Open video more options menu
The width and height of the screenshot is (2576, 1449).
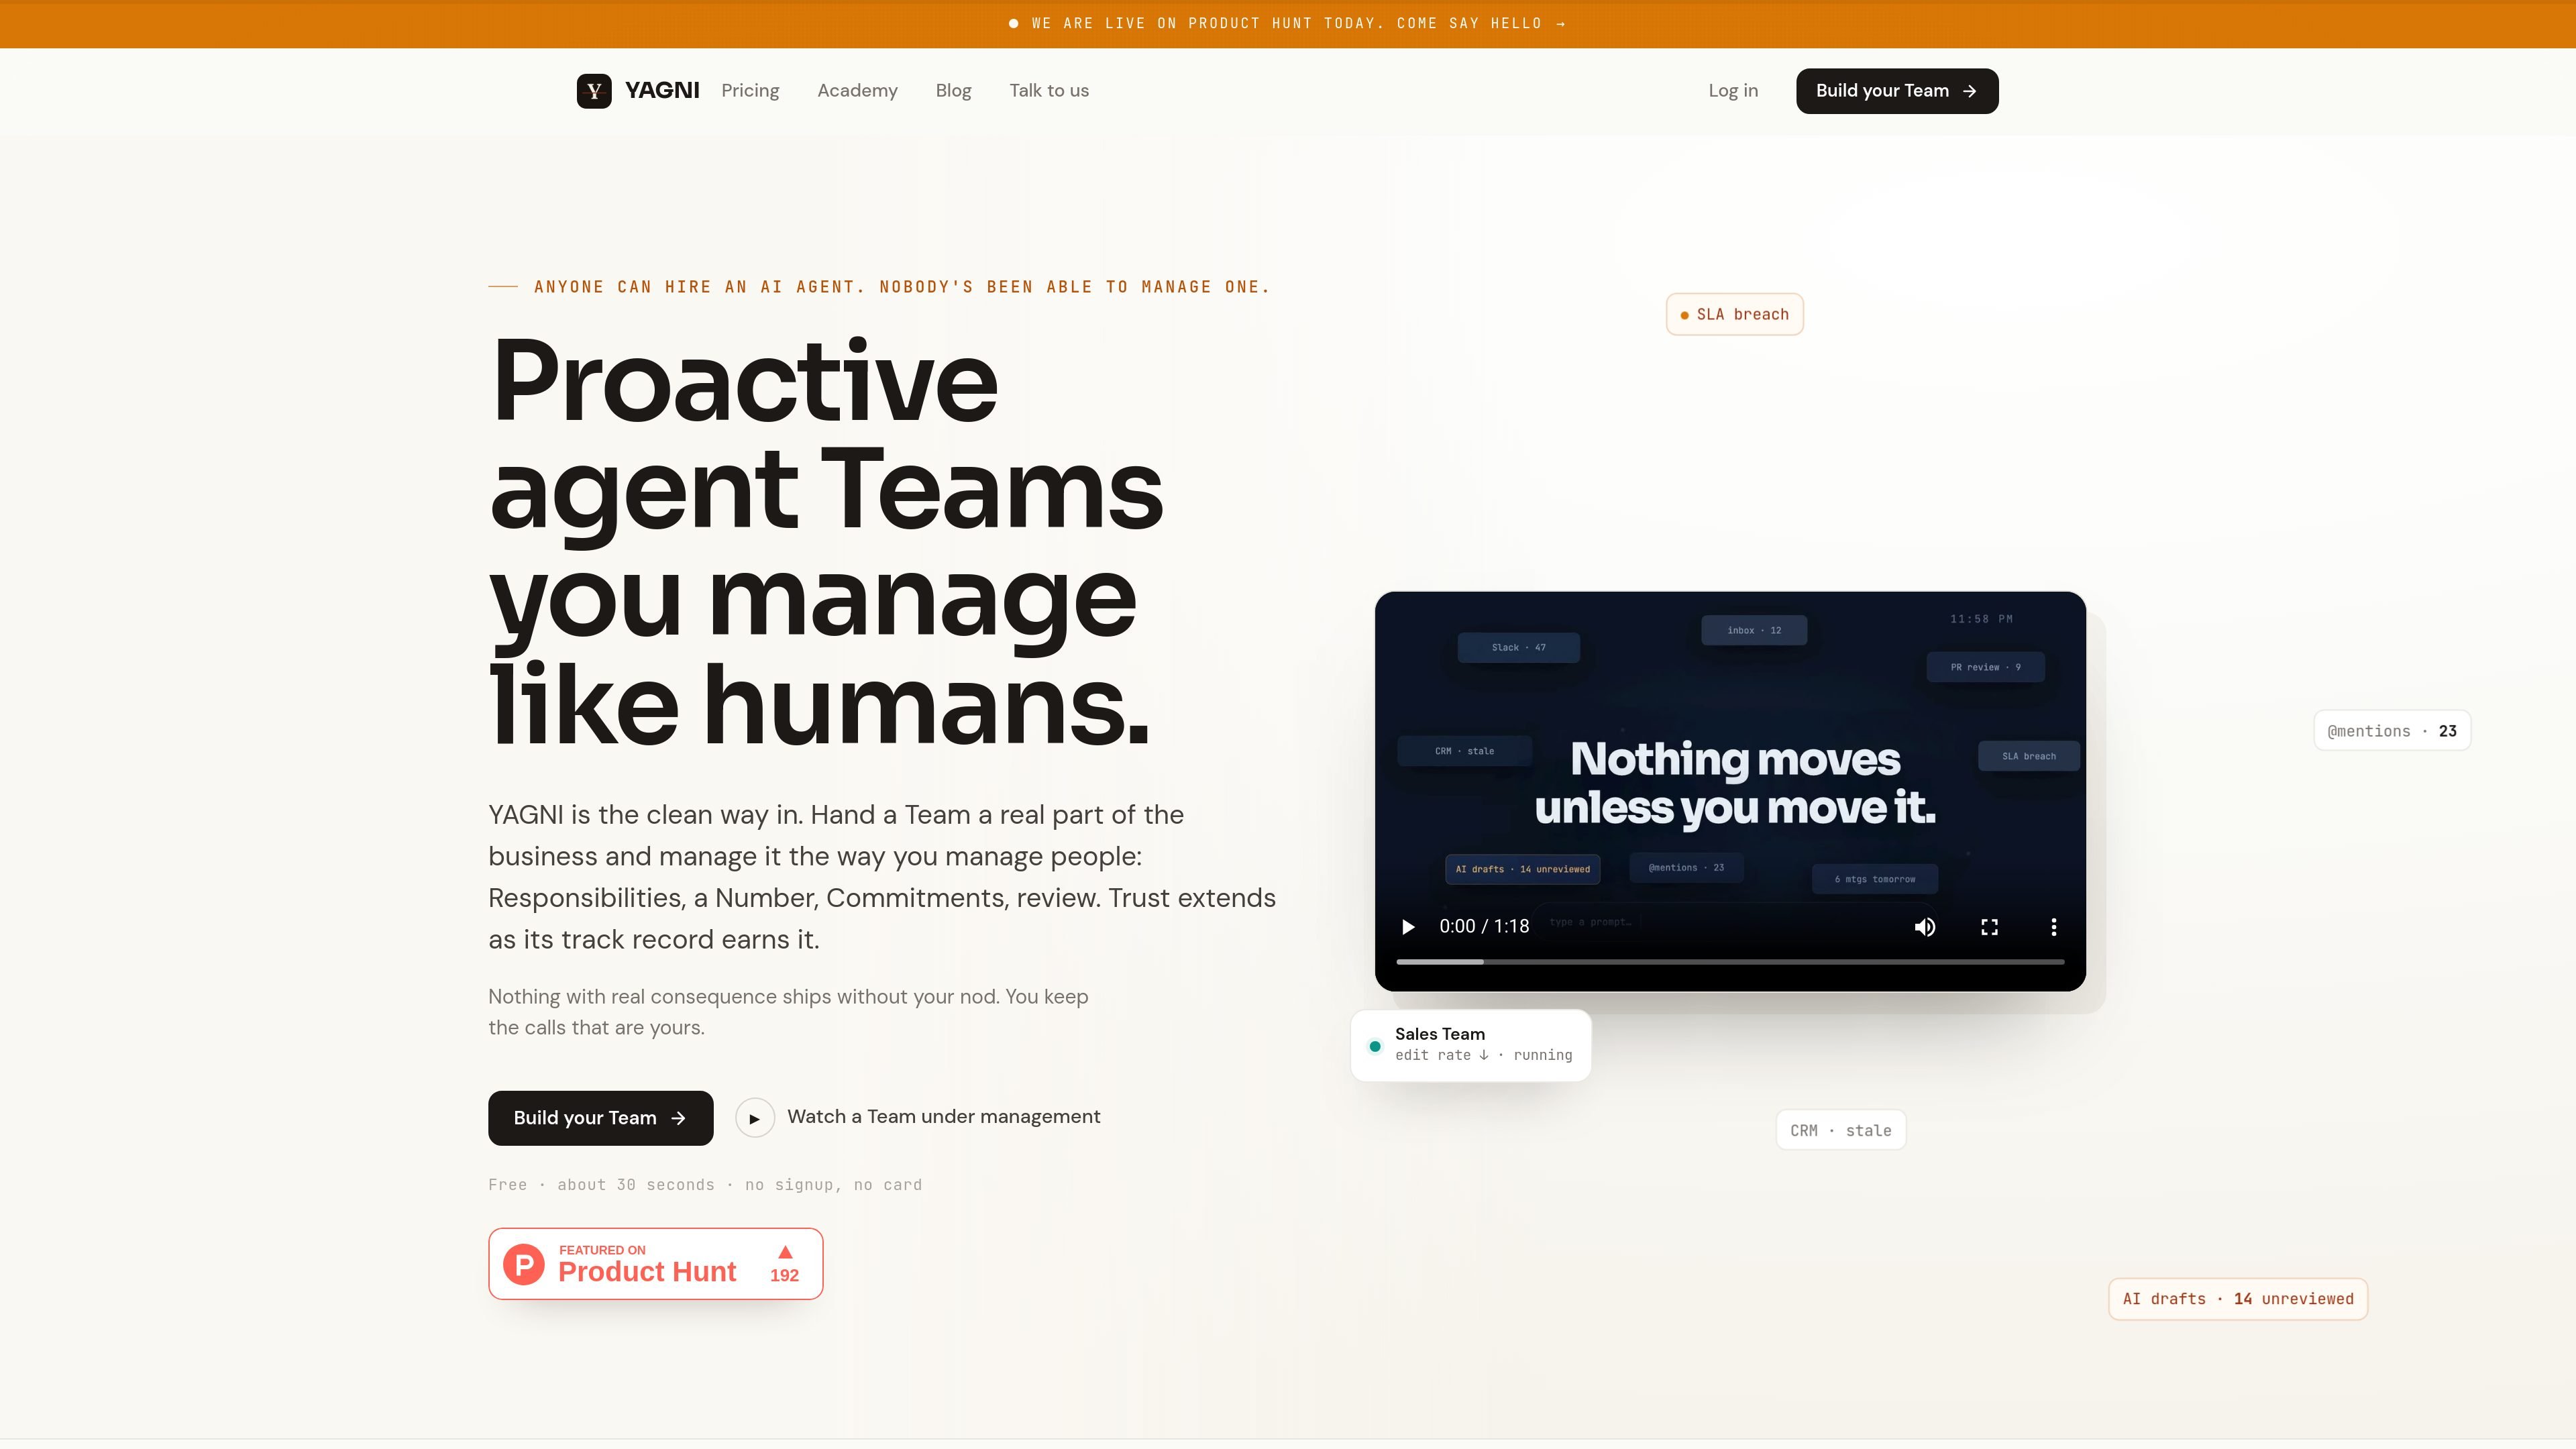point(2054,927)
